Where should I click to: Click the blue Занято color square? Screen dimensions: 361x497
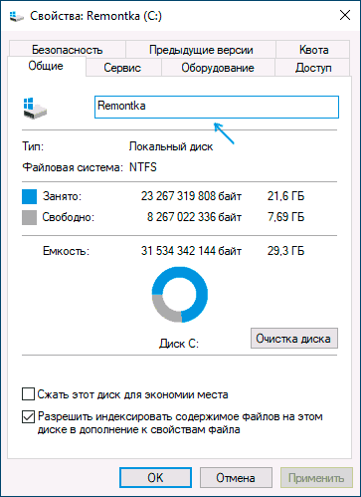pos(29,196)
